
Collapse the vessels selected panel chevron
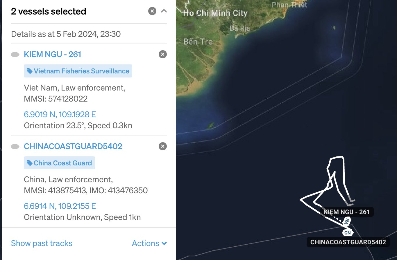point(164,11)
